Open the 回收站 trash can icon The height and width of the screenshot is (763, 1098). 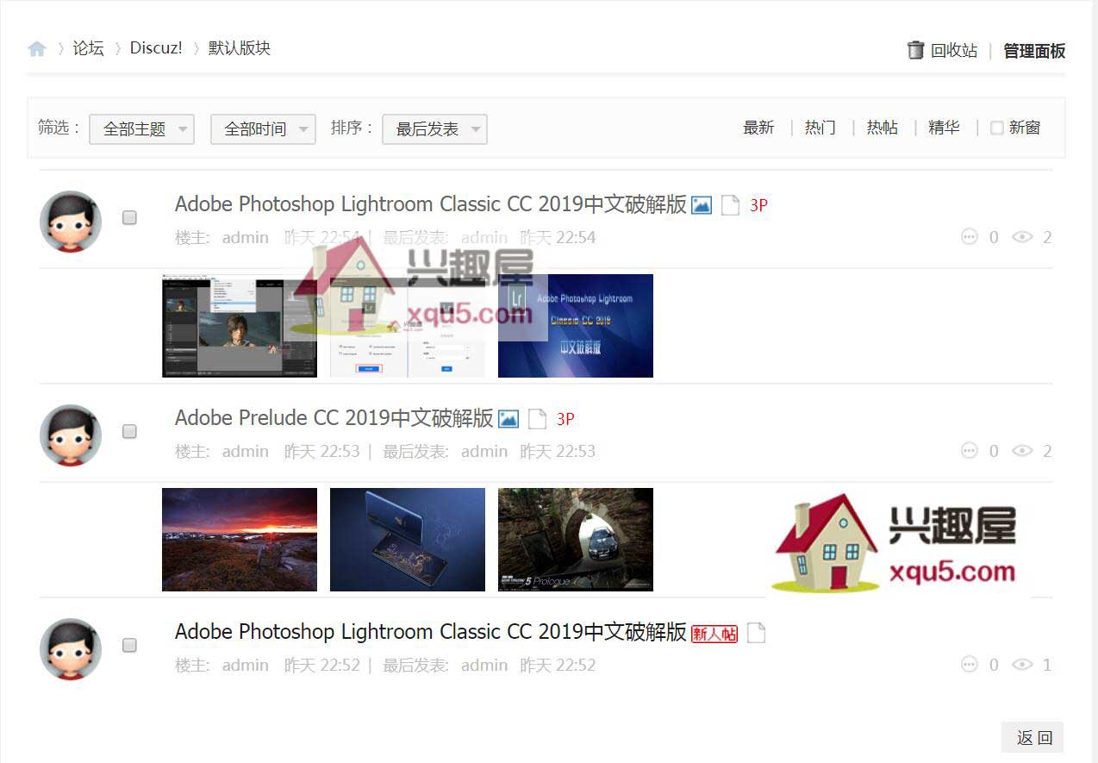(x=915, y=50)
